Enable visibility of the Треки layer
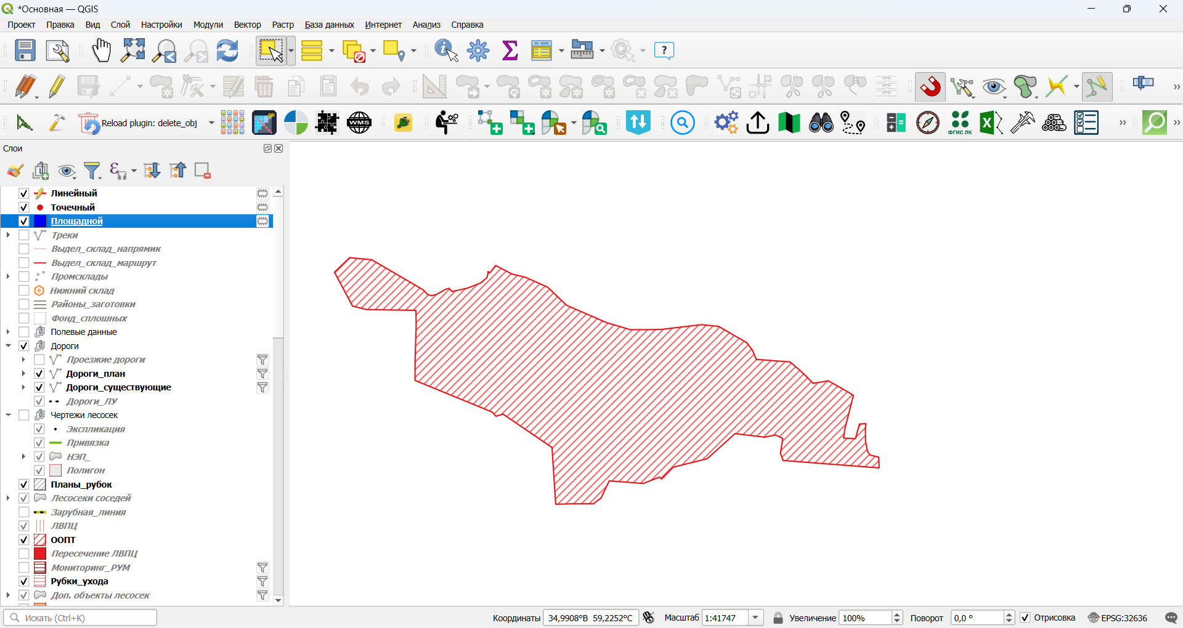1183x628 pixels. point(24,235)
